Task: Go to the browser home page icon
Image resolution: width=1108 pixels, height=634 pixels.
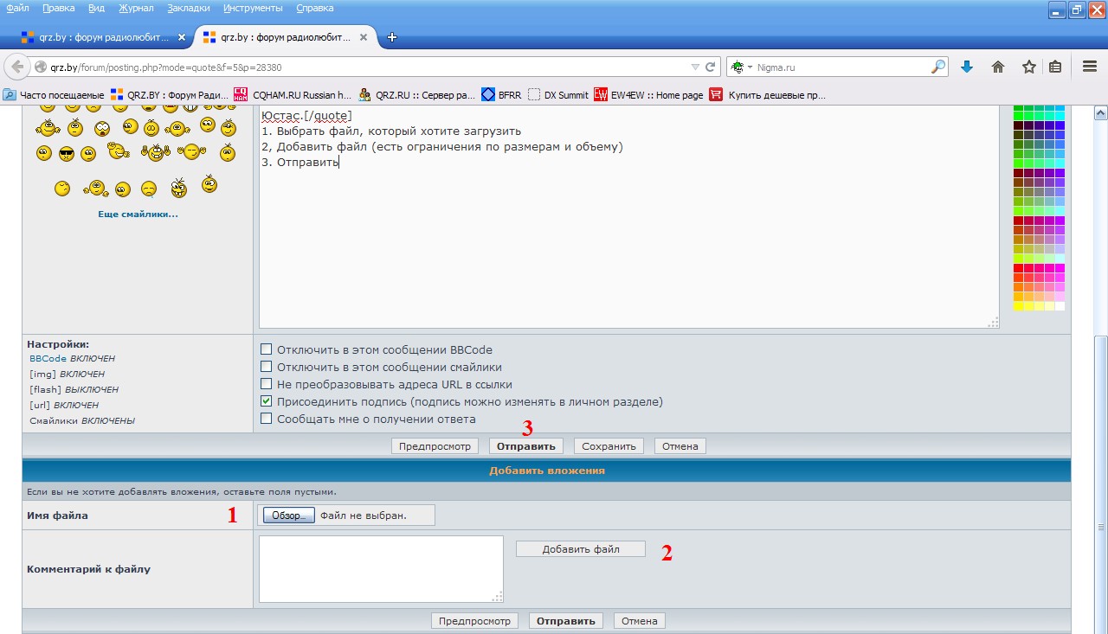Action: (997, 67)
